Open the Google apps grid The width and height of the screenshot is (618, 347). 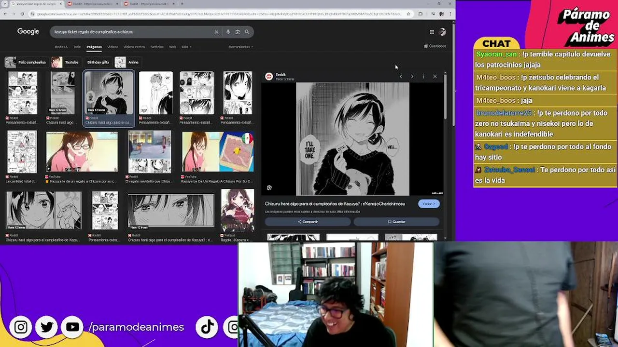pos(432,32)
